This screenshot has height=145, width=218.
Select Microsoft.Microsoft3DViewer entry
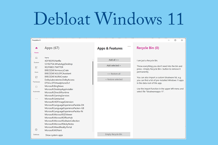58,115
